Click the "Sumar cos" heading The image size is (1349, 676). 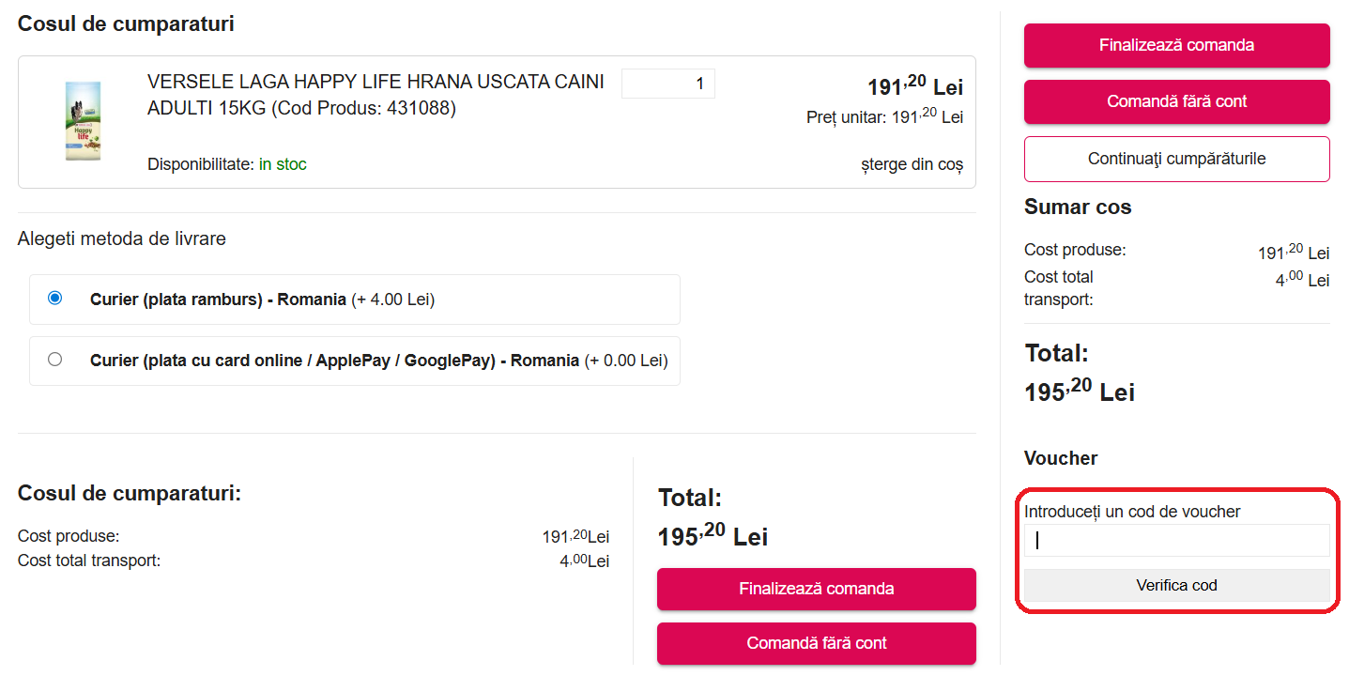[x=1078, y=207]
